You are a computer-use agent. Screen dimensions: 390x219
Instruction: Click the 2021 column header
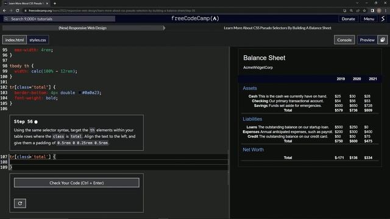pyautogui.click(x=372, y=78)
